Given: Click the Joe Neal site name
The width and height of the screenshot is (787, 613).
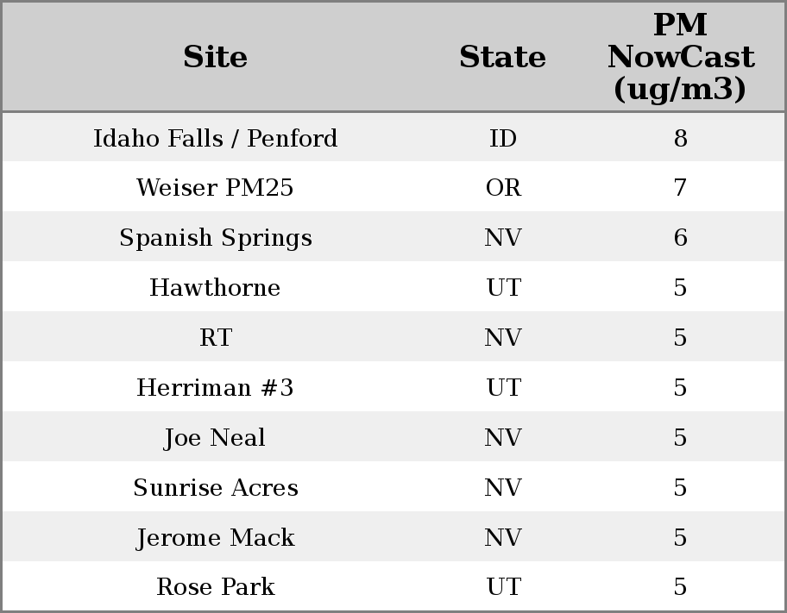Looking at the screenshot, I should tap(216, 438).
